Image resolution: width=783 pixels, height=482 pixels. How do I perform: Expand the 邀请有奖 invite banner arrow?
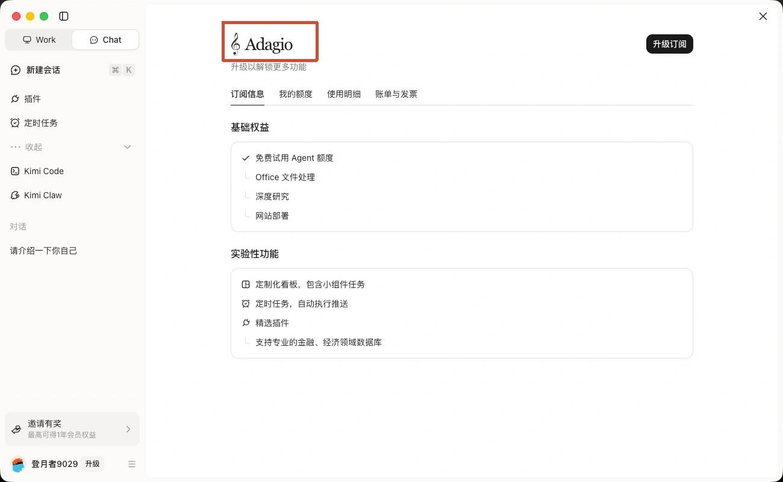(x=128, y=429)
